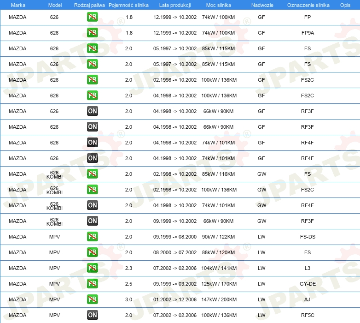Select the engine code GY-DE cell
The image size is (360, 323).
(x=308, y=284)
